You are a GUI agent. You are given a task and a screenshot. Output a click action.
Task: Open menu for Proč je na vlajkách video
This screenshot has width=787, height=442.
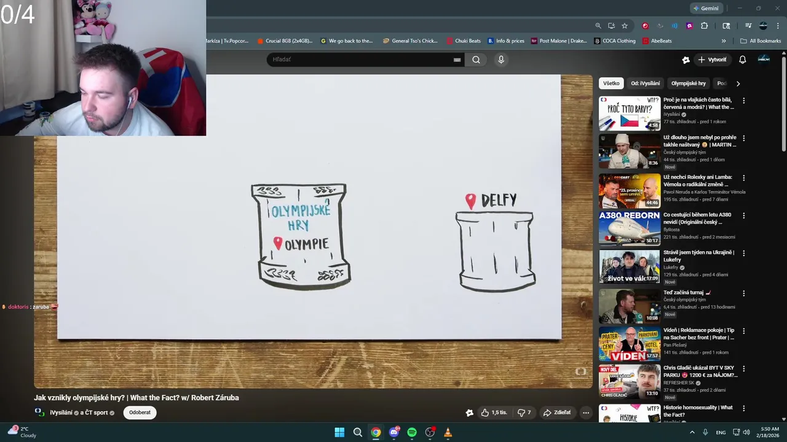point(743,101)
